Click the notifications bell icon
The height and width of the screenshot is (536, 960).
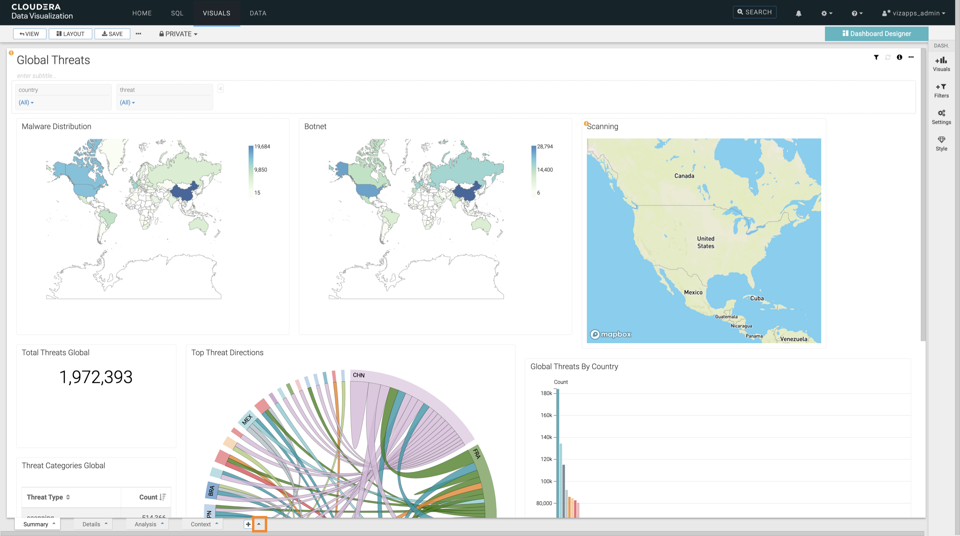click(798, 13)
